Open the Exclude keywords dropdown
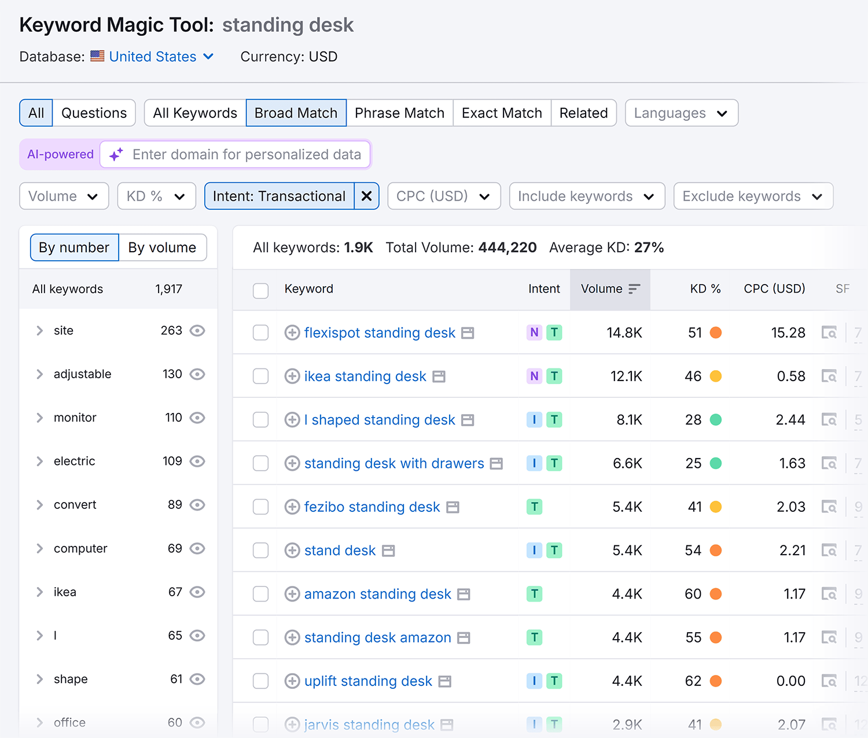 [753, 196]
